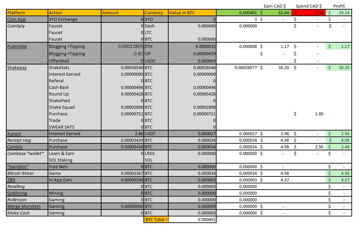Select the Platform column header cell
Image resolution: width=361 pixels, height=227 pixels.
click(x=27, y=13)
